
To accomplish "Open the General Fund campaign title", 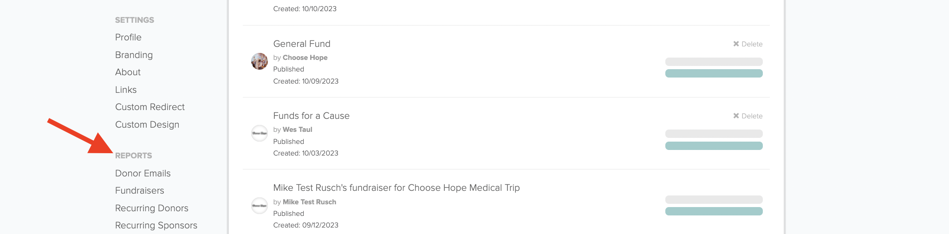I will 302,44.
